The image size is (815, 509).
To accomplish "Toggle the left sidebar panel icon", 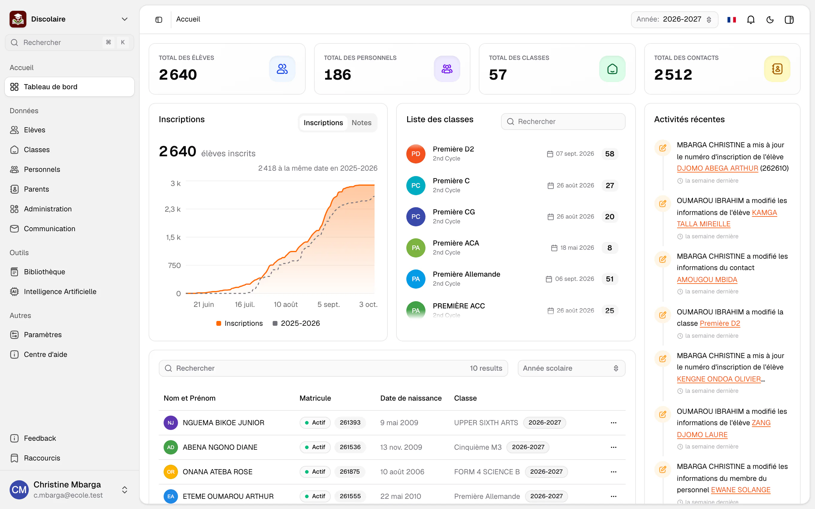I will tap(159, 19).
